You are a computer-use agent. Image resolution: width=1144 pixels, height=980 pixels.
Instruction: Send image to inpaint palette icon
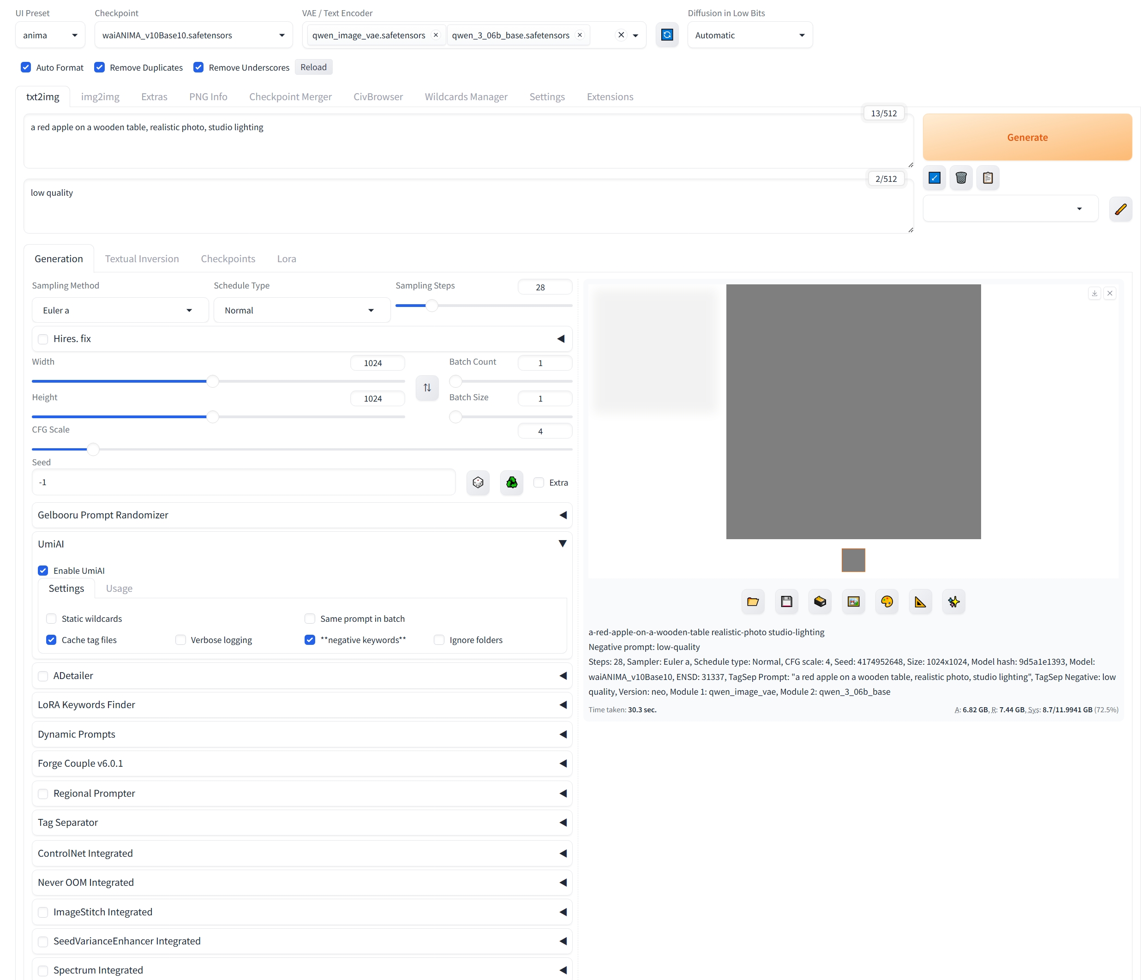(887, 601)
